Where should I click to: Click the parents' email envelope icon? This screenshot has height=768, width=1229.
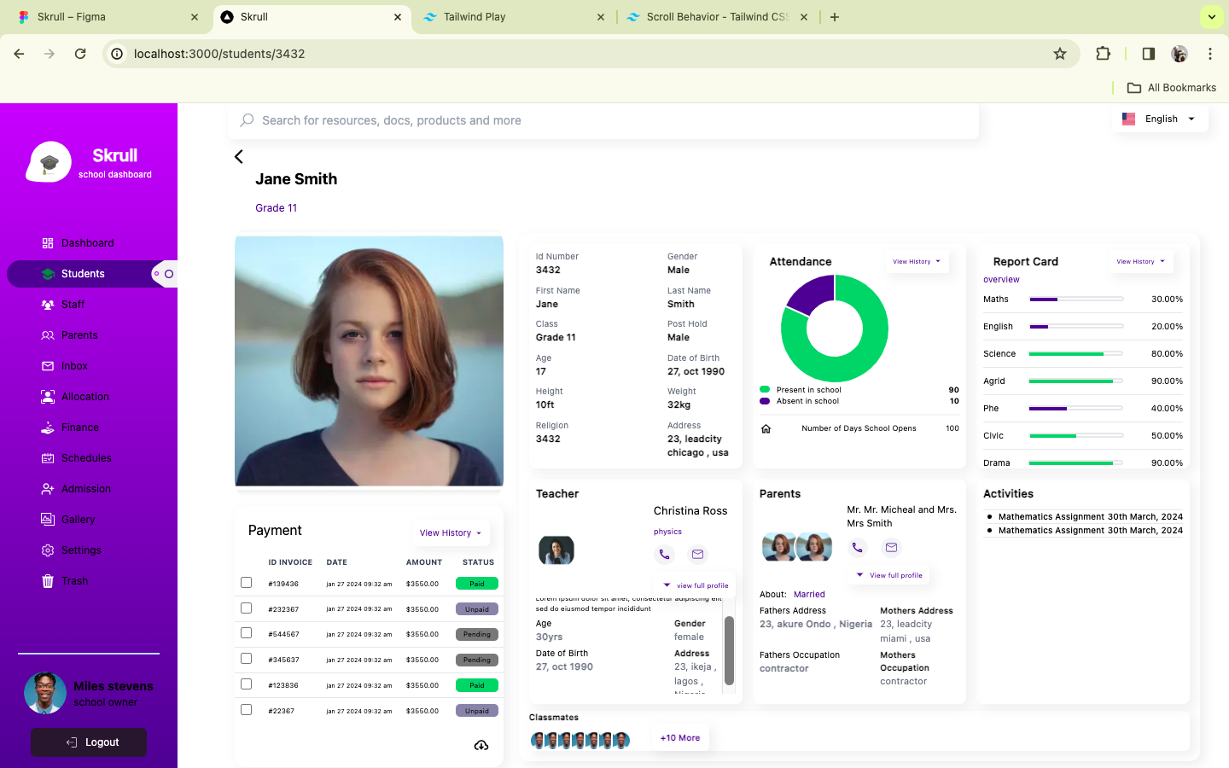point(891,547)
